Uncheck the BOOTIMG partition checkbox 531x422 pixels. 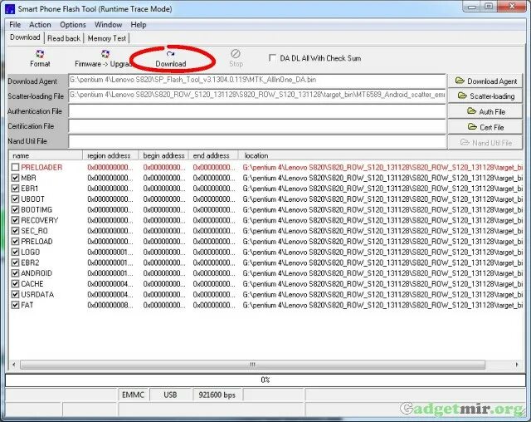tap(15, 209)
